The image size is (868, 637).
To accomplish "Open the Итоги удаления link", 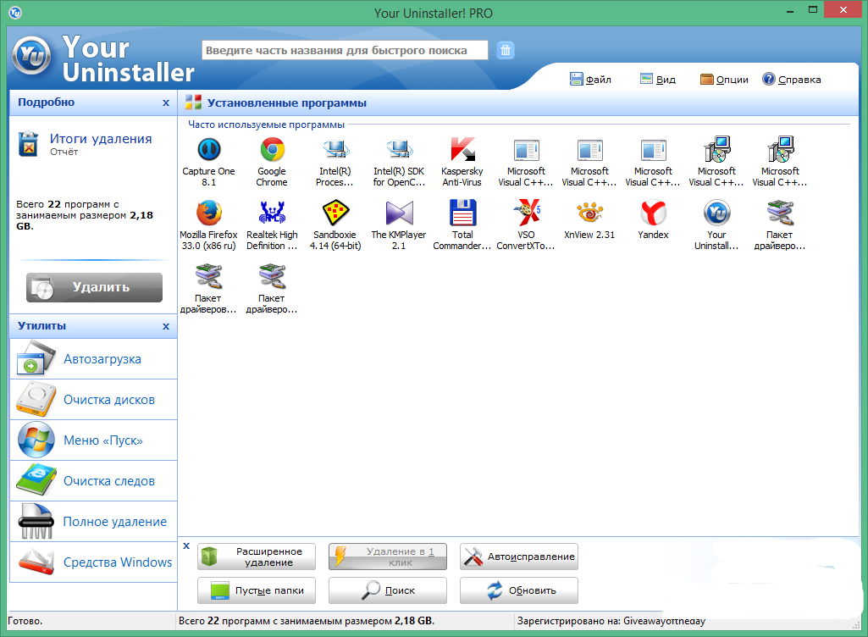I will 101,139.
